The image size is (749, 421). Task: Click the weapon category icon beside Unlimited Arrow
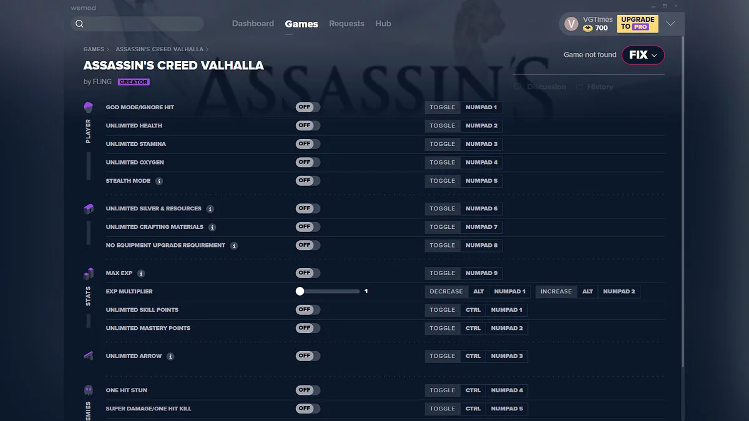point(88,356)
